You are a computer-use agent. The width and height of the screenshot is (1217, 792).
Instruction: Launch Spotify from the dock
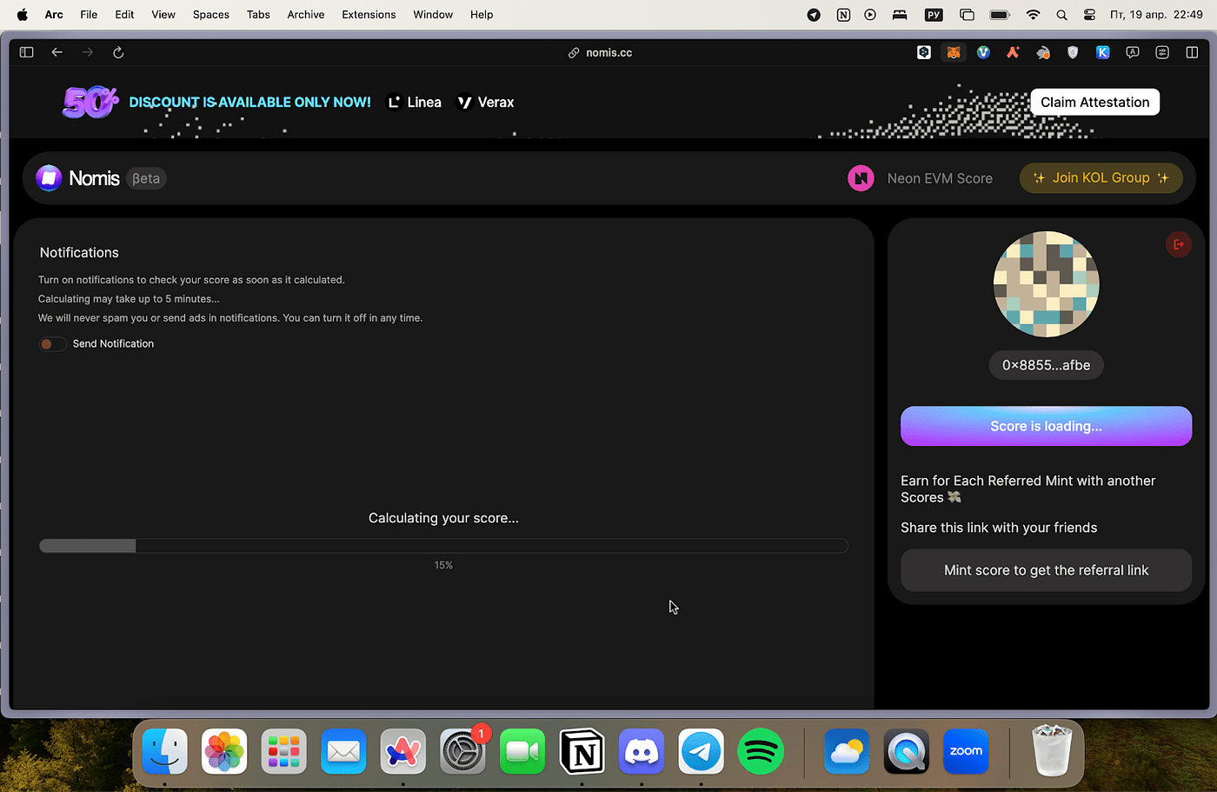pos(761,751)
